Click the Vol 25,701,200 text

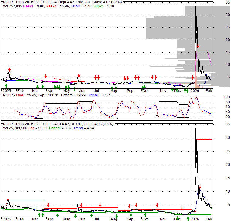[15, 128]
